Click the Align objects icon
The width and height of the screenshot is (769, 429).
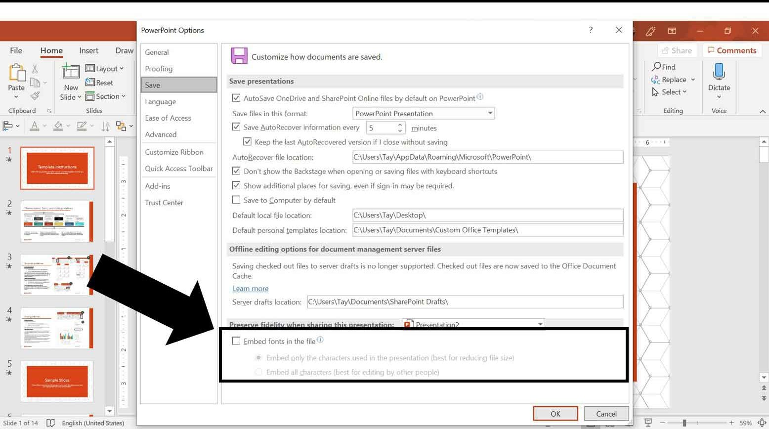[8, 126]
